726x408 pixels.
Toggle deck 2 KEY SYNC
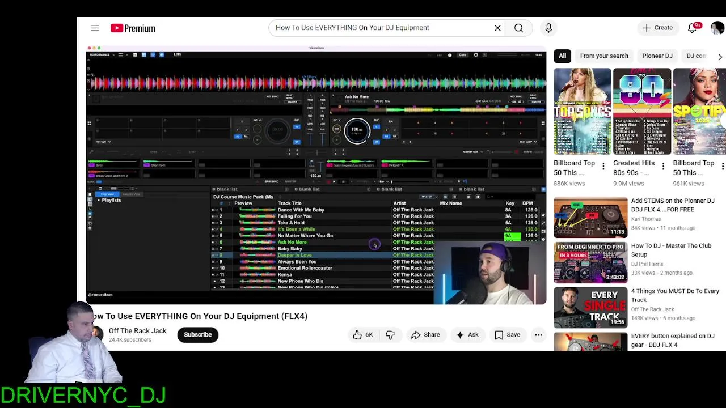516,96
